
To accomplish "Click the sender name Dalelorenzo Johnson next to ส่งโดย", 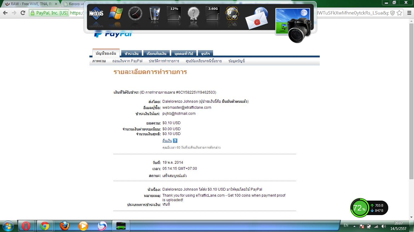I will click(180, 101).
